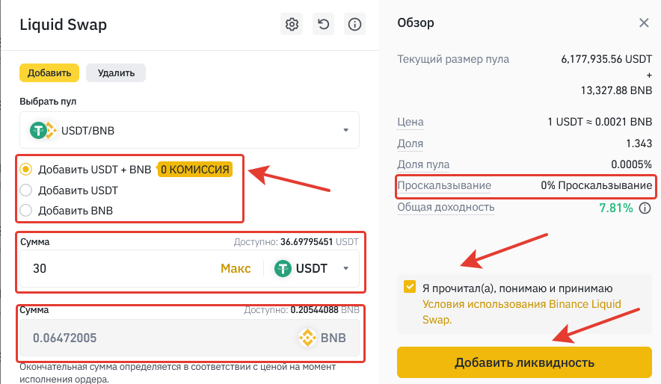
Task: Close the Обзор panel
Action: coord(644,22)
